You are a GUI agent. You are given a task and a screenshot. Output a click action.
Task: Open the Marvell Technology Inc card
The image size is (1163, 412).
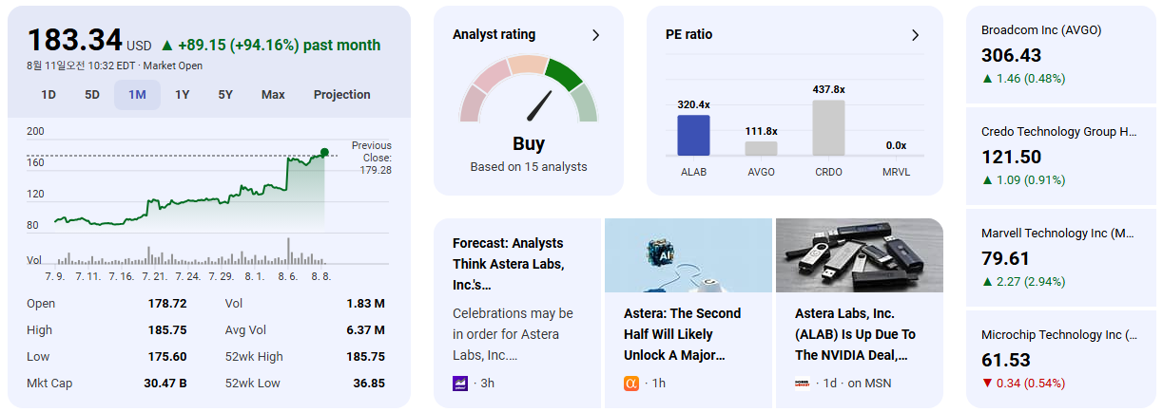1061,258
